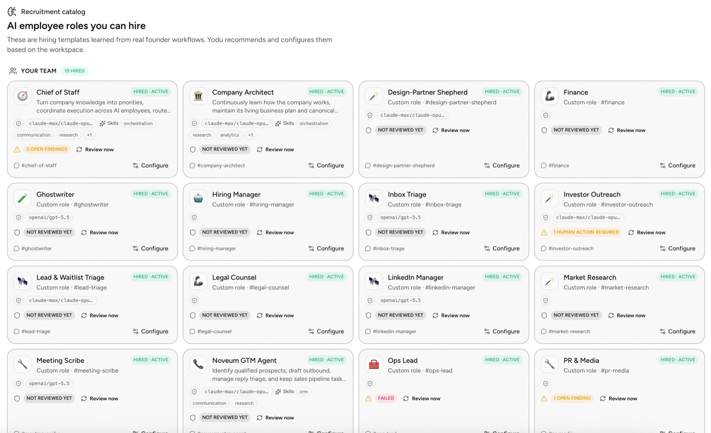This screenshot has width=711, height=433.
Task: Click the FAILED status badge on Ops Lead
Action: [x=386, y=398]
